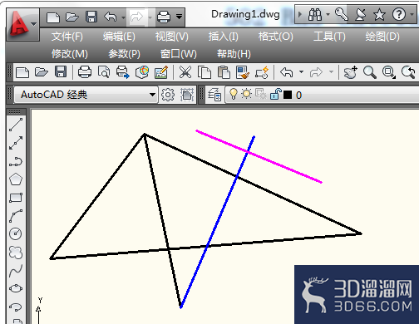Screen dimensions: 419x324
Task: Click the key sign-in icon
Action: point(342,14)
